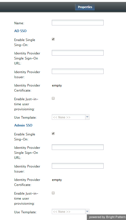126x220 pixels.
Task: Uncheck Enable Single Sing-On under Admin SSO
Action: click(x=53, y=133)
